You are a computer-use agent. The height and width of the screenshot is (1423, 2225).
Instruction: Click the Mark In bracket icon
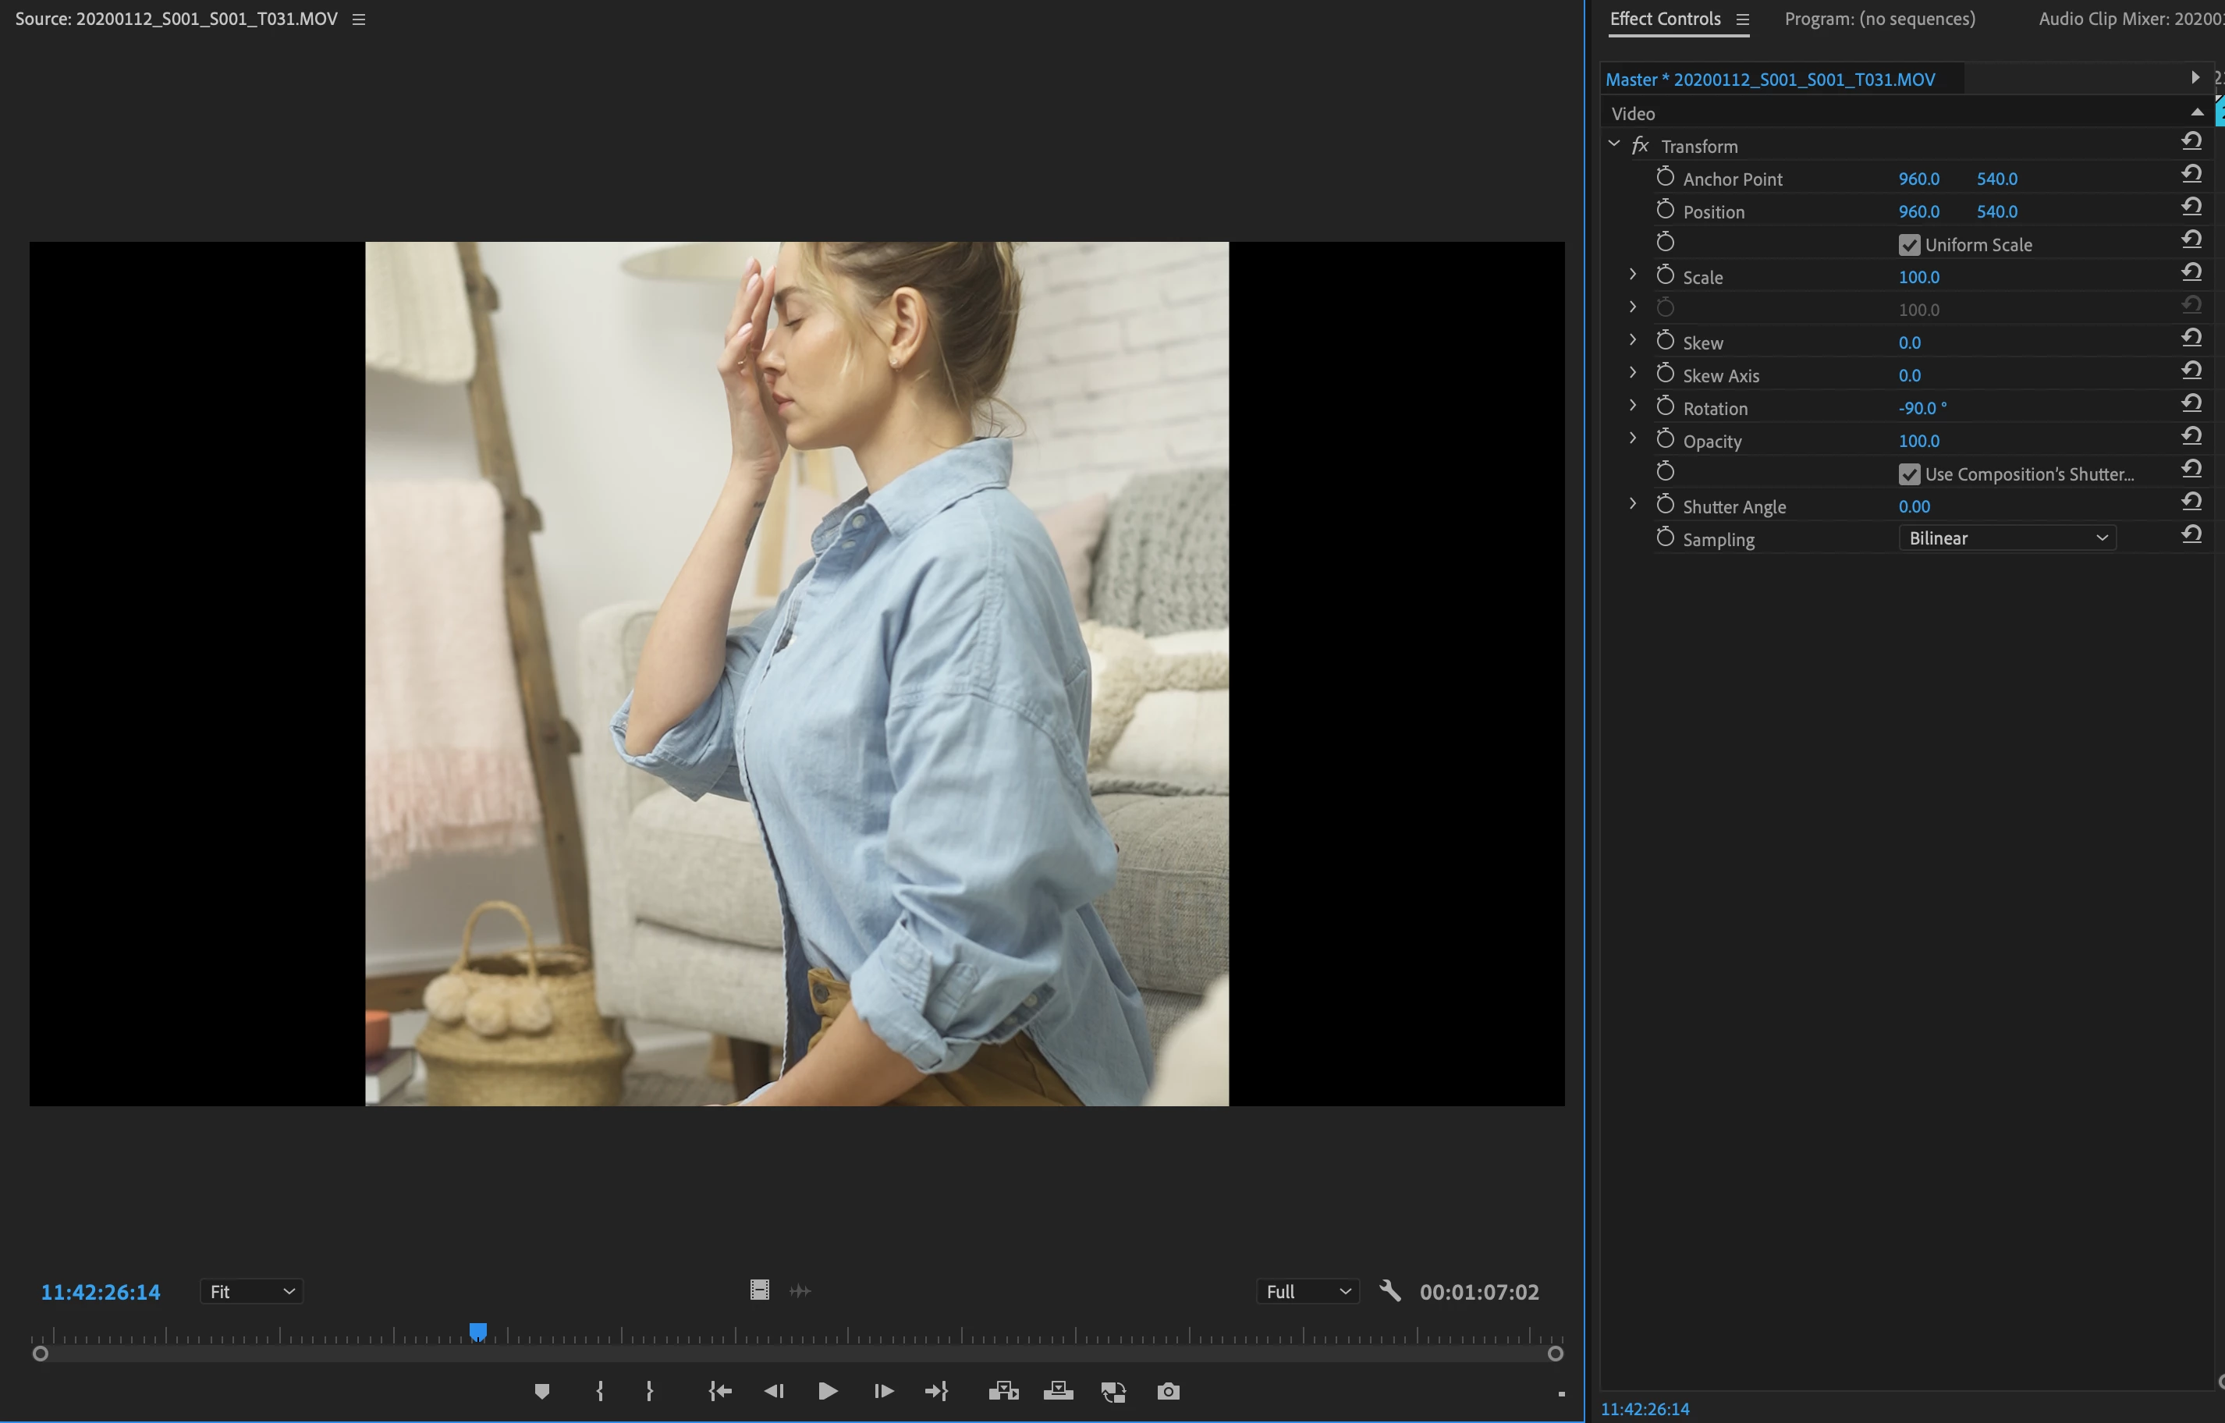tap(600, 1391)
